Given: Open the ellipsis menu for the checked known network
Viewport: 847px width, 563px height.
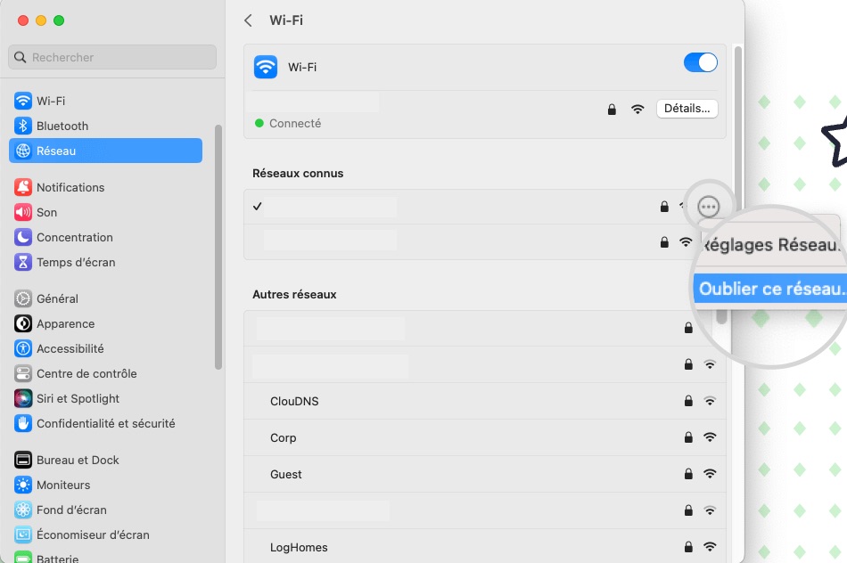Looking at the screenshot, I should (x=708, y=207).
